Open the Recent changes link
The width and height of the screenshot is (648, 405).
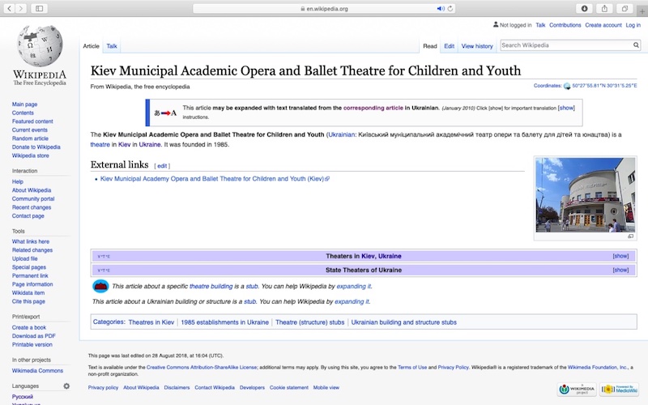32,207
